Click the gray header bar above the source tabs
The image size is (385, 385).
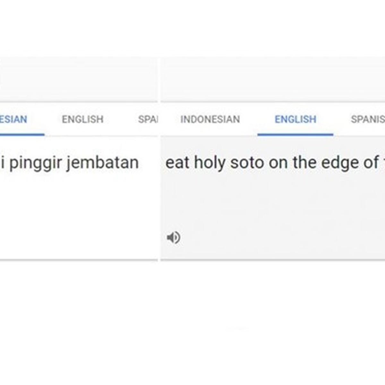[x=79, y=80]
